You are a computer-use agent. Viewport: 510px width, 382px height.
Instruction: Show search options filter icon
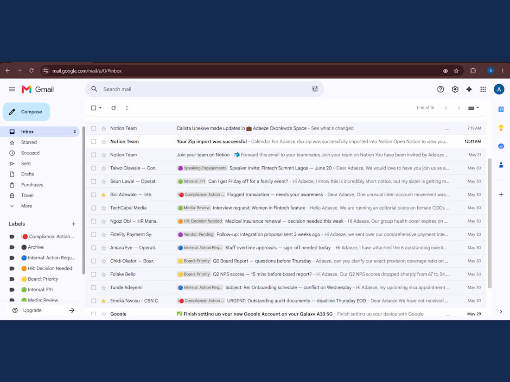(x=315, y=89)
